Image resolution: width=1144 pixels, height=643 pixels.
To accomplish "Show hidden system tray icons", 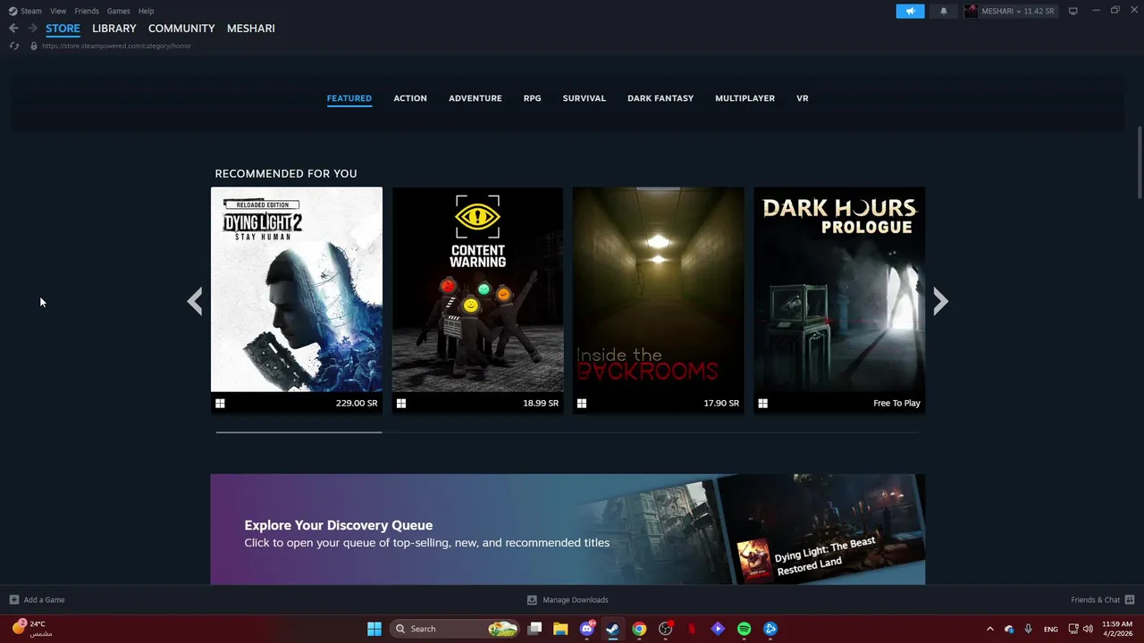I will [989, 629].
